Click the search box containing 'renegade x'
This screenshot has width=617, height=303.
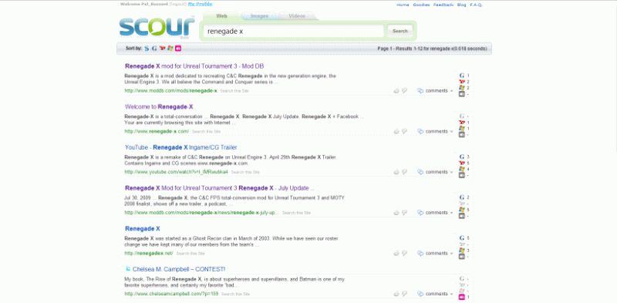pyautogui.click(x=293, y=31)
